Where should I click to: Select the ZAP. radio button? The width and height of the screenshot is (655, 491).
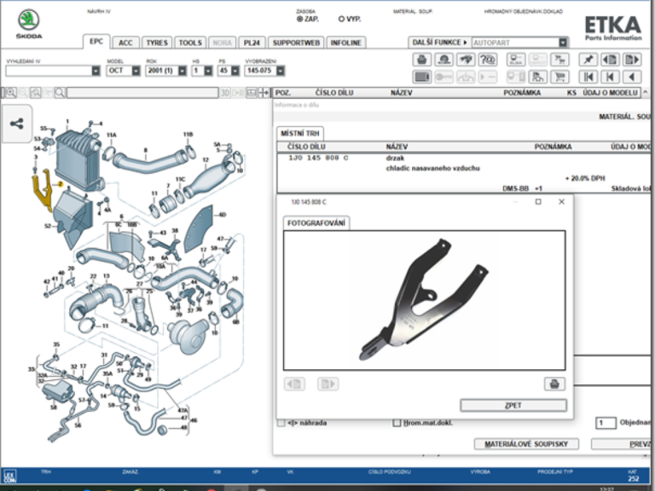(x=299, y=18)
